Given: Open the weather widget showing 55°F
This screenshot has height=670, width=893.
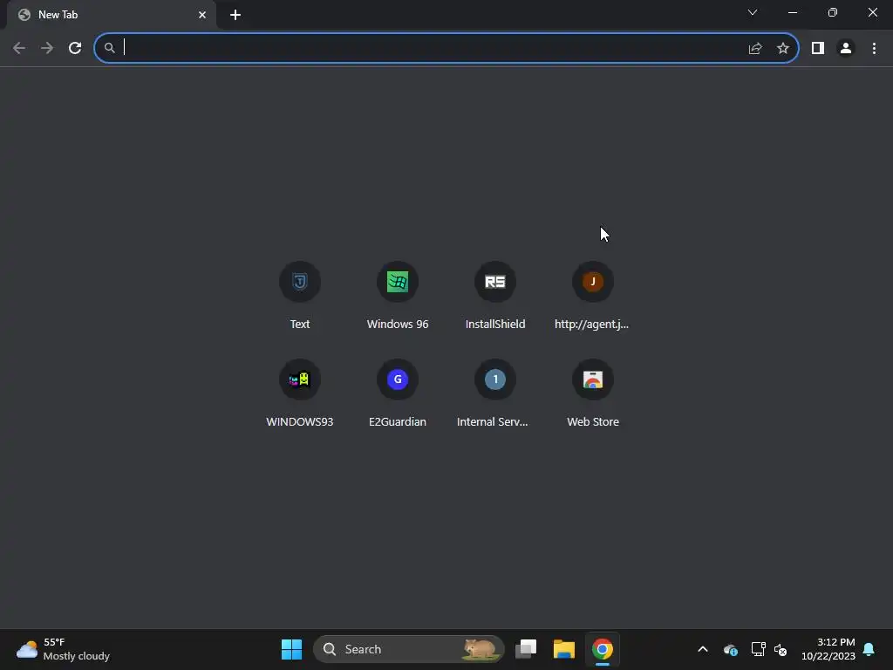Looking at the screenshot, I should [63, 649].
